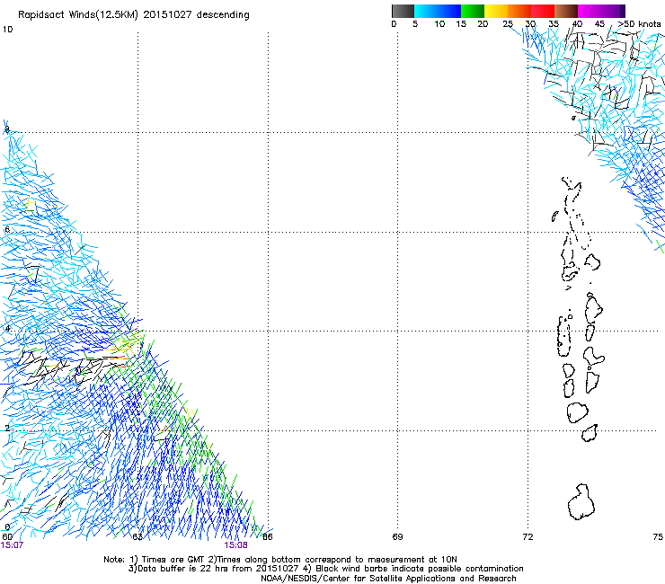Click the note line 'Times are GMT'
This screenshot has height=584, width=665.
coord(172,560)
